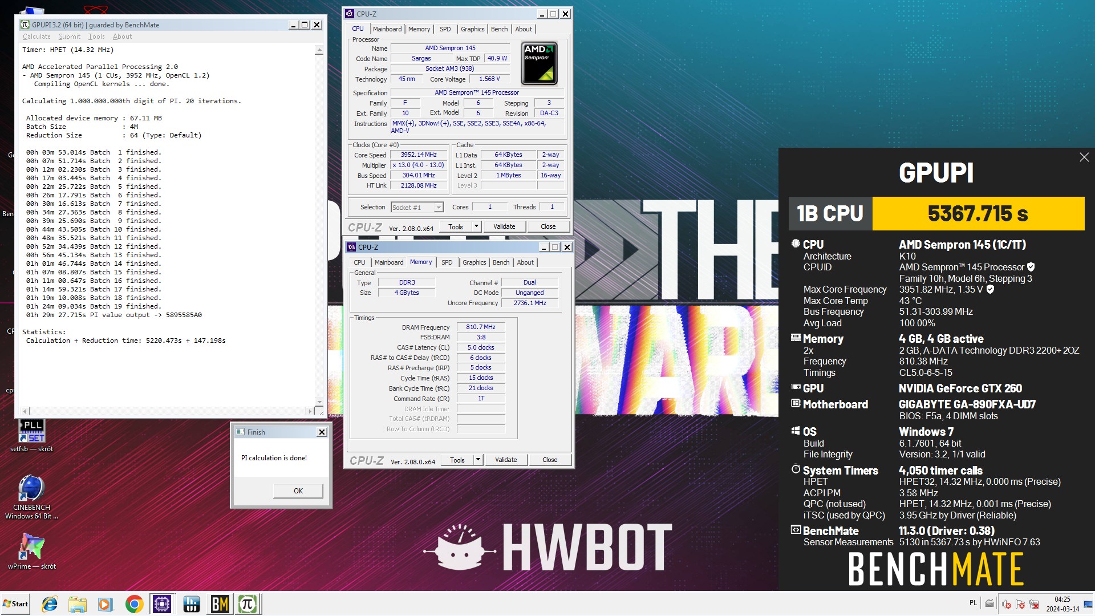
Task: Click GPUPI horizontal scroll left arrow
Action: (x=25, y=411)
